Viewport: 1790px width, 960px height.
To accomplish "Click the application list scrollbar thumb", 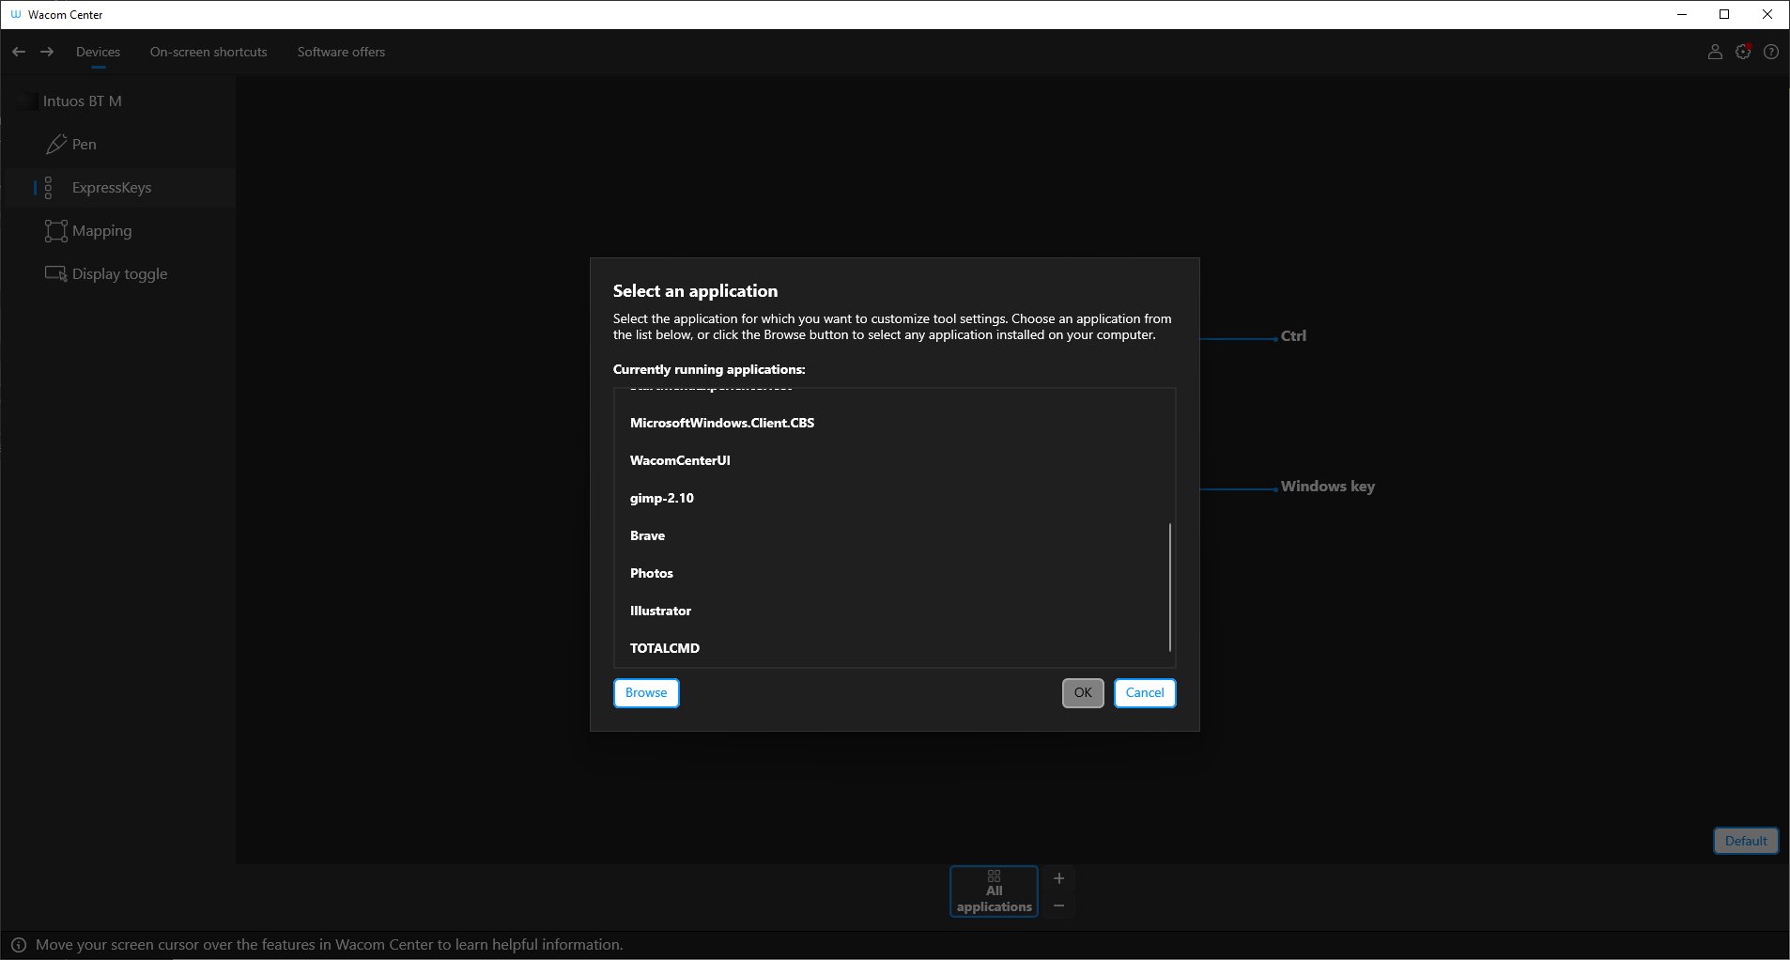I will [1170, 587].
